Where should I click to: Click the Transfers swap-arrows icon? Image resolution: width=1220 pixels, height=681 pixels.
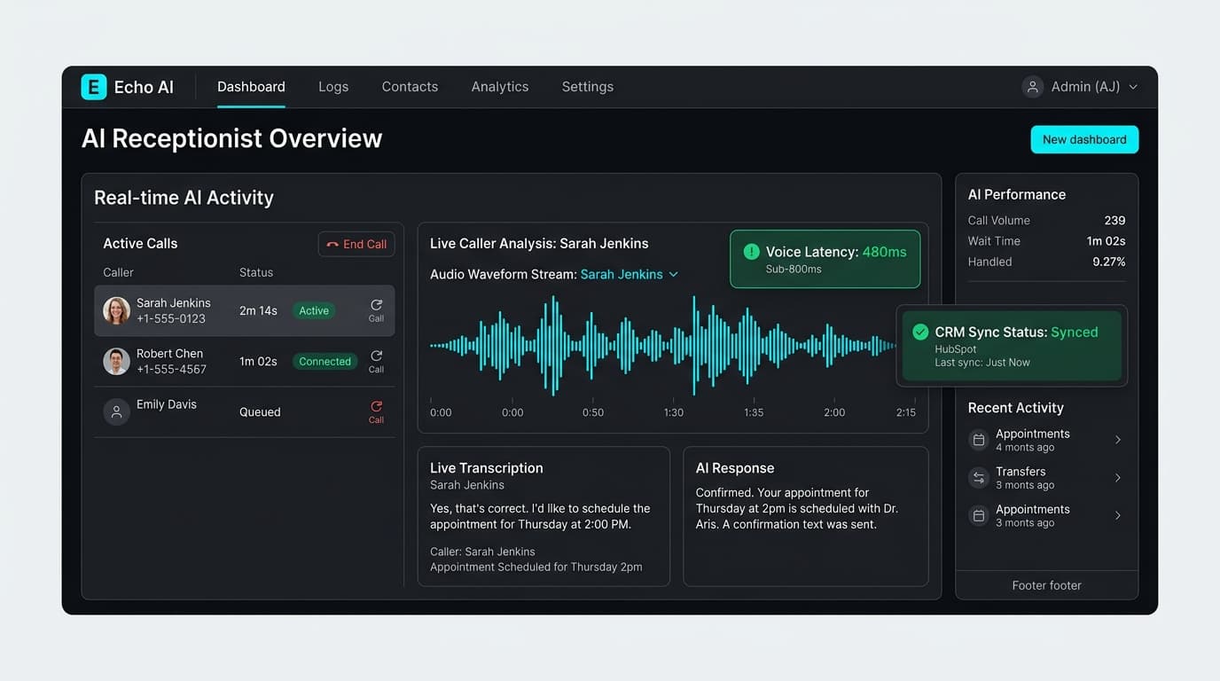point(979,478)
